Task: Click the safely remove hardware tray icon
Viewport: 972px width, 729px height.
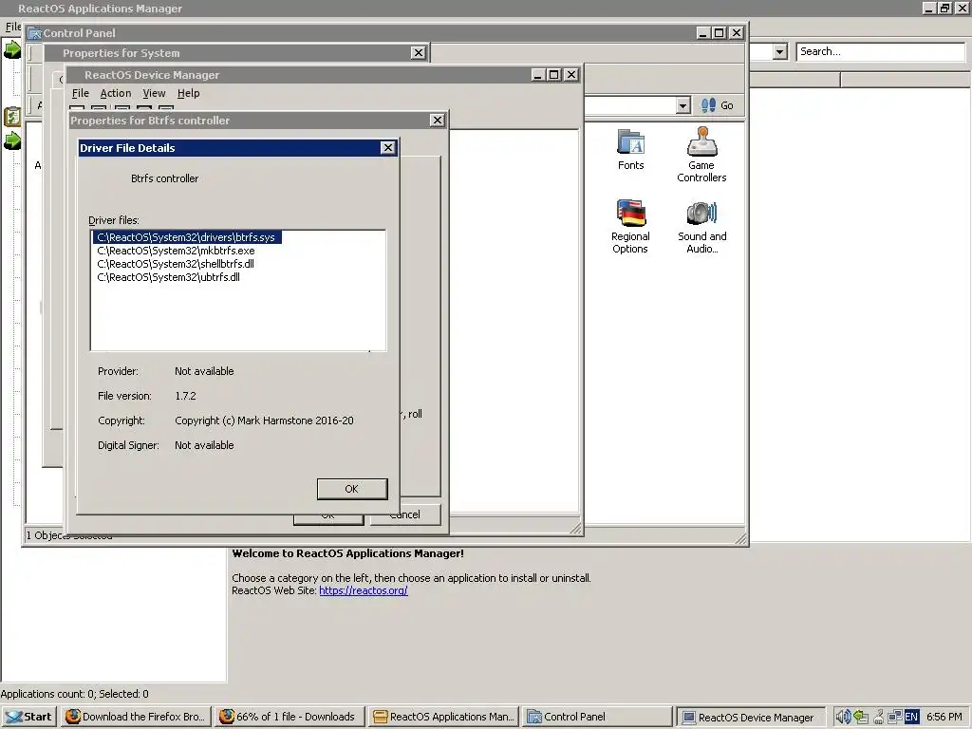Action: (860, 717)
